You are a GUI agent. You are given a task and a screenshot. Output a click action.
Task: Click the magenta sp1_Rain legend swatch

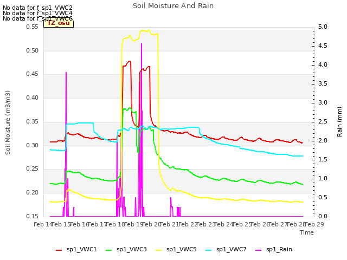click(x=259, y=250)
